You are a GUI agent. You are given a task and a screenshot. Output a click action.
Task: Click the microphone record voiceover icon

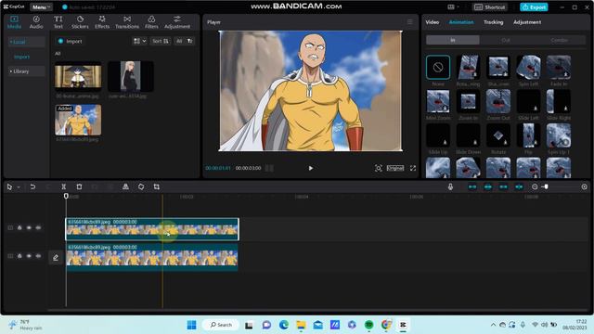(x=450, y=186)
